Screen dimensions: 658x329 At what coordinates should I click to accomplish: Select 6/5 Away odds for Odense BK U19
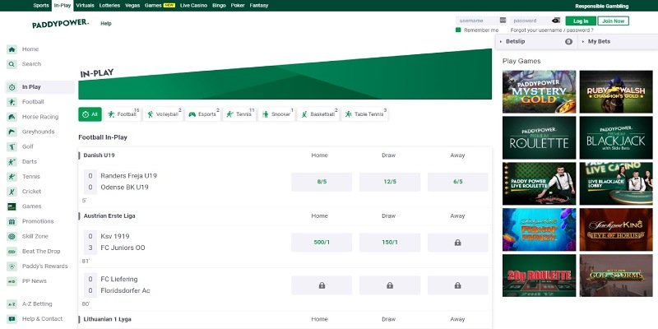click(458, 182)
